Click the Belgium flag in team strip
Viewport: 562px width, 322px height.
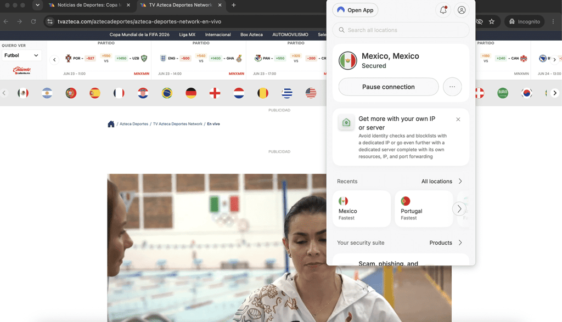pos(263,93)
